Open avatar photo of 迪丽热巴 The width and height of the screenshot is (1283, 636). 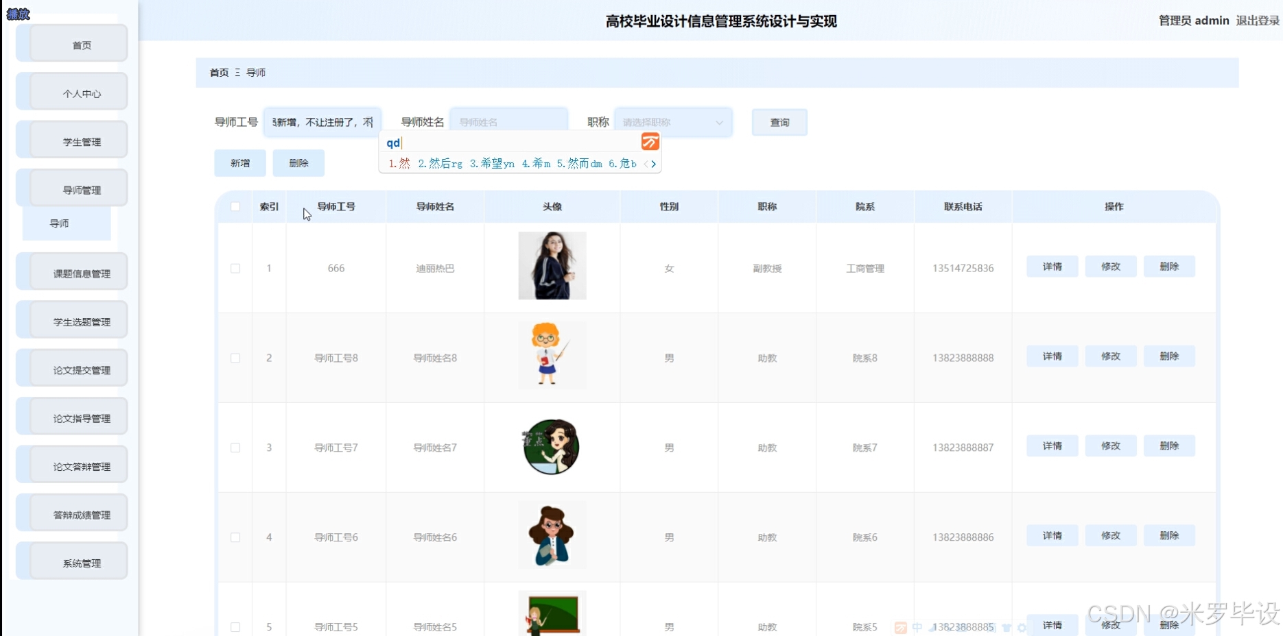(552, 266)
